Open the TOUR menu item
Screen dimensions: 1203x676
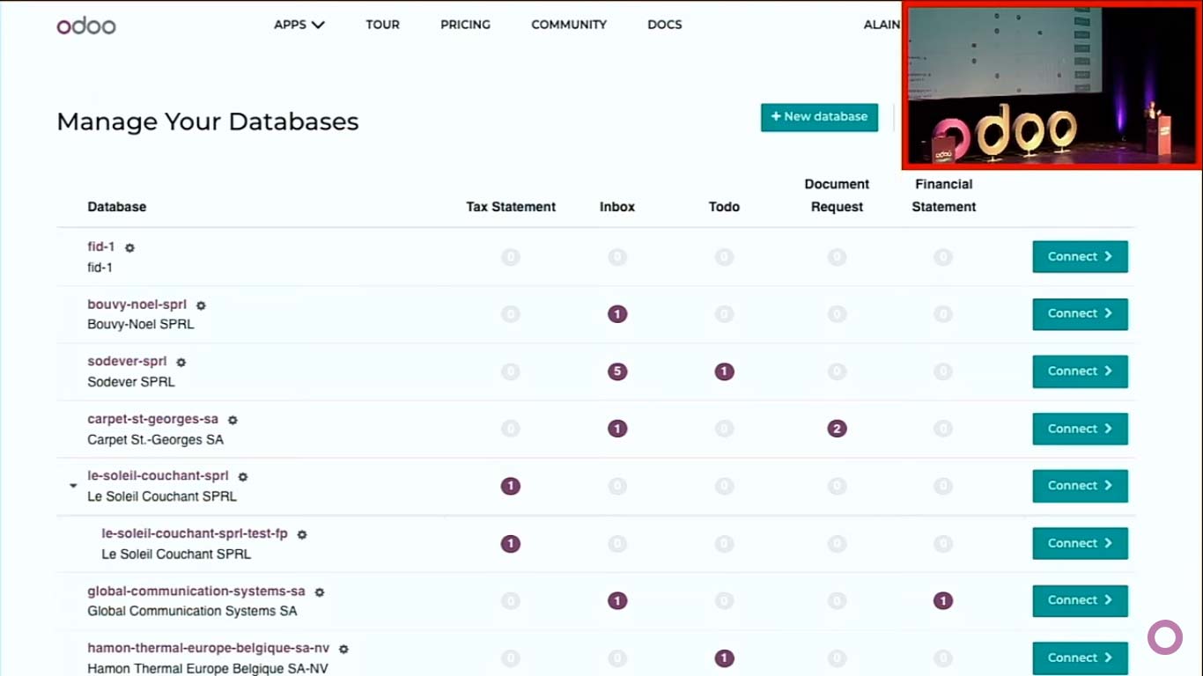383,25
